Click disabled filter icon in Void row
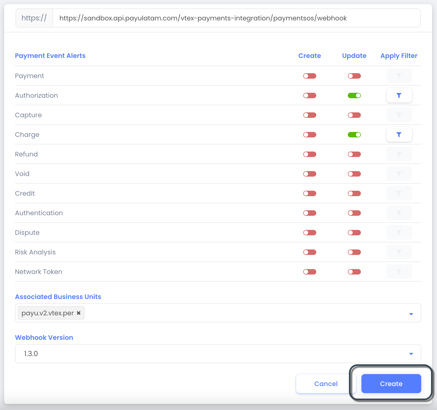This screenshot has width=437, height=410. (x=399, y=174)
